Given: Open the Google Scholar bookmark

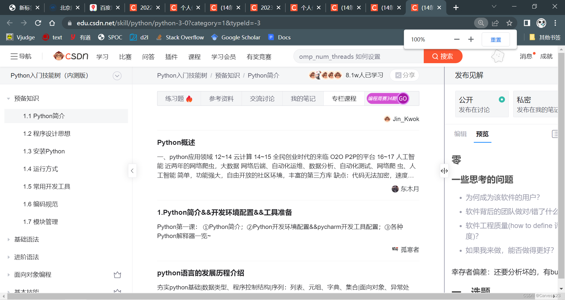Looking at the screenshot, I should point(236,37).
